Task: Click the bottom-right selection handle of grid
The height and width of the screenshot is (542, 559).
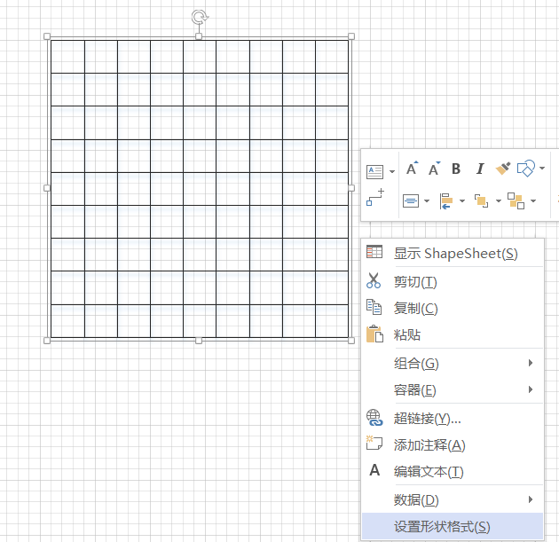Action: coord(351,341)
